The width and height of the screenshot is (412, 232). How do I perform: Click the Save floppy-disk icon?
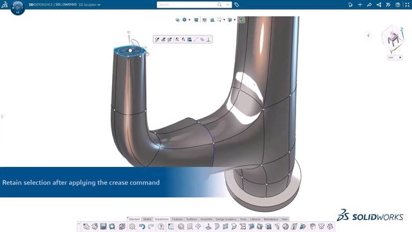coord(104,226)
